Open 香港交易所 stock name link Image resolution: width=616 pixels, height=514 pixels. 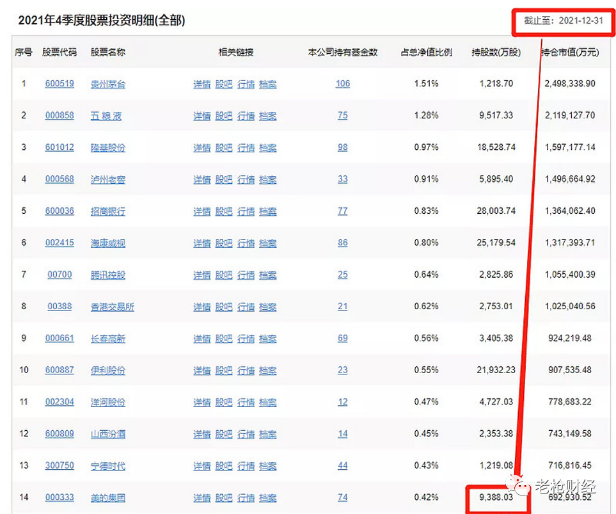(113, 307)
